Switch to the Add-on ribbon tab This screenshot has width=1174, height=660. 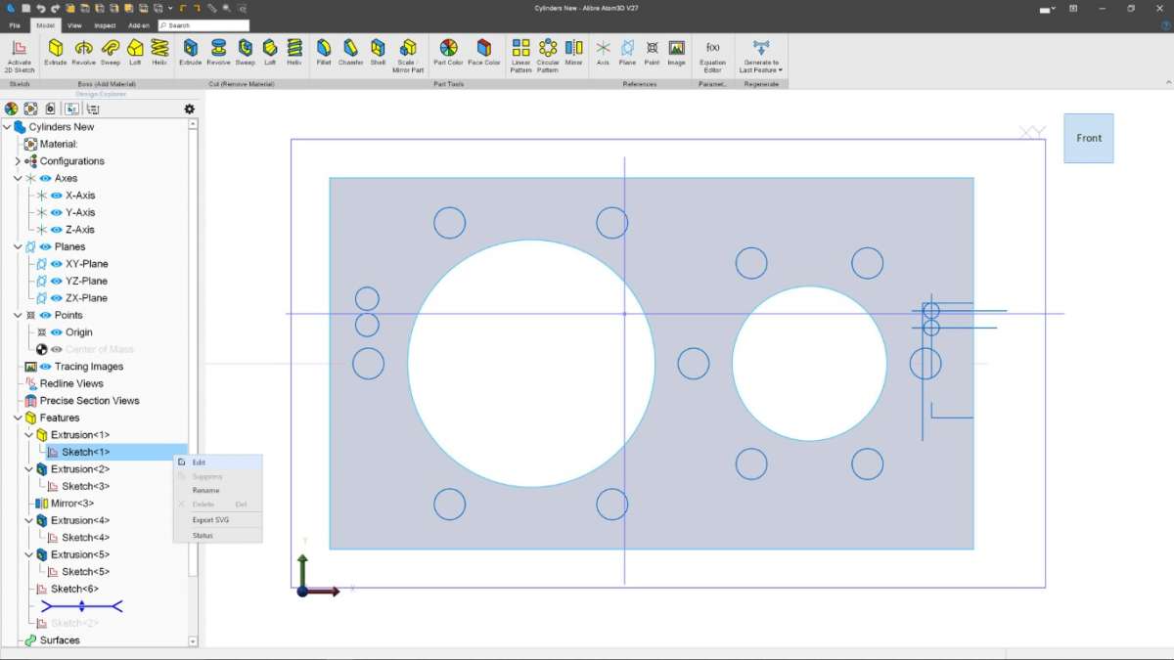139,25
